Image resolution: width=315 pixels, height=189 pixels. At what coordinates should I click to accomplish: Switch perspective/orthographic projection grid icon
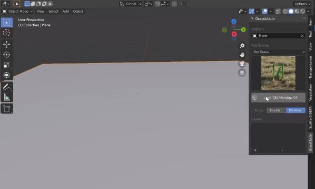point(242,72)
